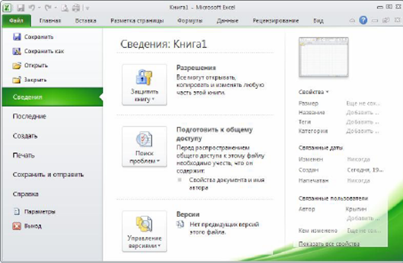The image size is (403, 263).
Task: Add an author under Крылин
Action: 363,219
